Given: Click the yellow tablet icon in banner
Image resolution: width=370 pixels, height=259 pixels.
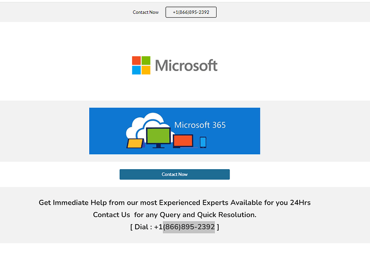Looking at the screenshot, I should [x=135, y=144].
